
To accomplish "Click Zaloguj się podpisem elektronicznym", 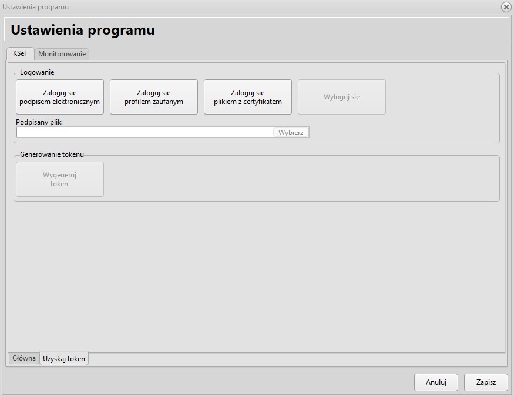I will (x=60, y=97).
